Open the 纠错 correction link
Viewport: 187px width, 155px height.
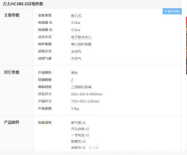pyautogui.click(x=96, y=148)
